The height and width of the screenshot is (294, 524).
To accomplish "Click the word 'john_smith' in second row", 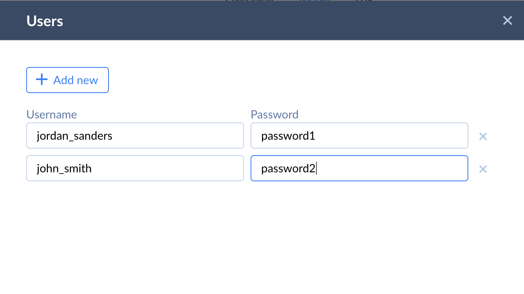I will click(64, 168).
